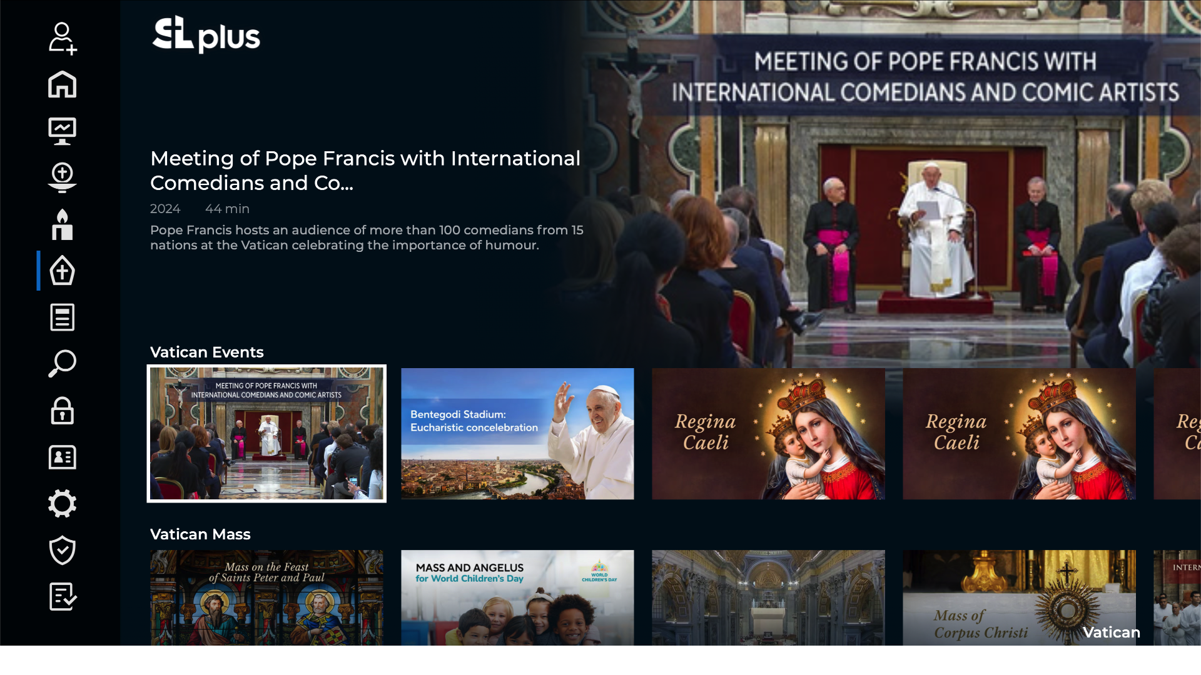Open the Mass of Corpus Christi video

tap(1019, 597)
